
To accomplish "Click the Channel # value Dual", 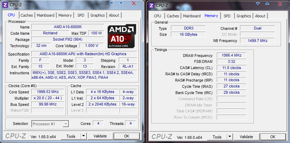I will [x=257, y=28].
